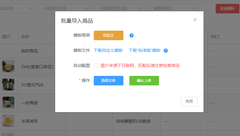The width and height of the screenshot is (240, 136).
Task: Download the 自定义模板 file
Action: pos(108,50)
